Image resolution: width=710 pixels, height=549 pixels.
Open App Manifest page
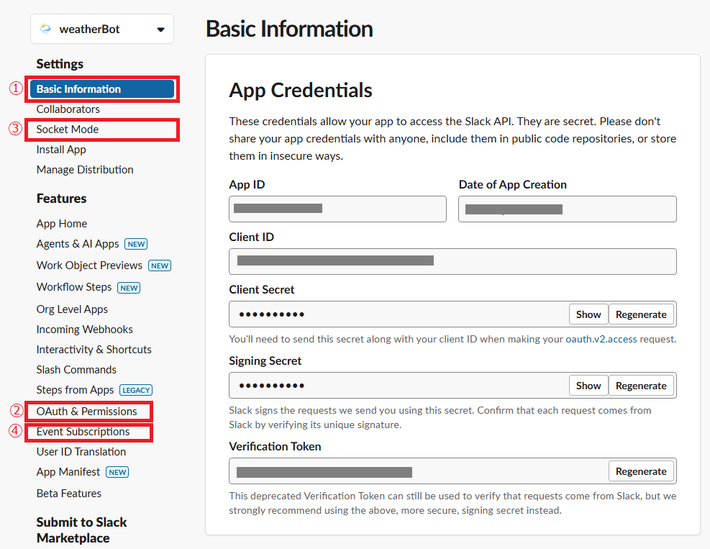point(68,472)
